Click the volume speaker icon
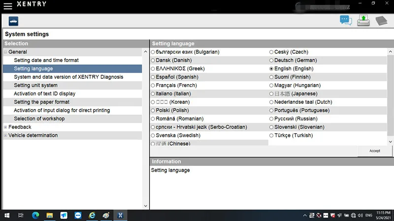 (x=361, y=216)
